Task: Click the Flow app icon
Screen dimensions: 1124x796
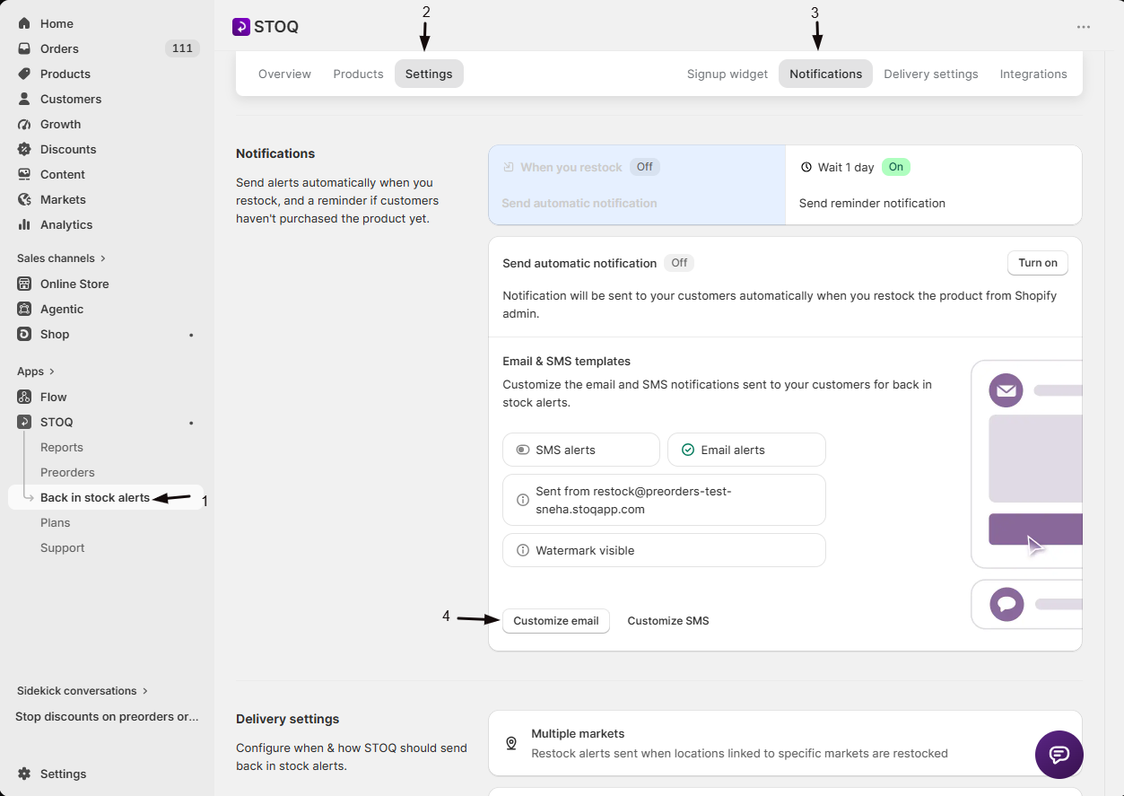Action: [24, 397]
